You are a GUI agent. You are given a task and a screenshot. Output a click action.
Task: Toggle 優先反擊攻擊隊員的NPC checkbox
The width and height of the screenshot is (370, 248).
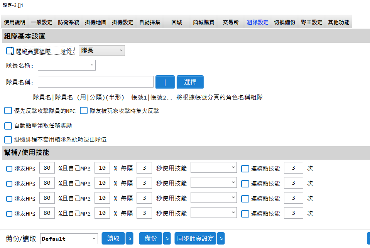coord(8,111)
